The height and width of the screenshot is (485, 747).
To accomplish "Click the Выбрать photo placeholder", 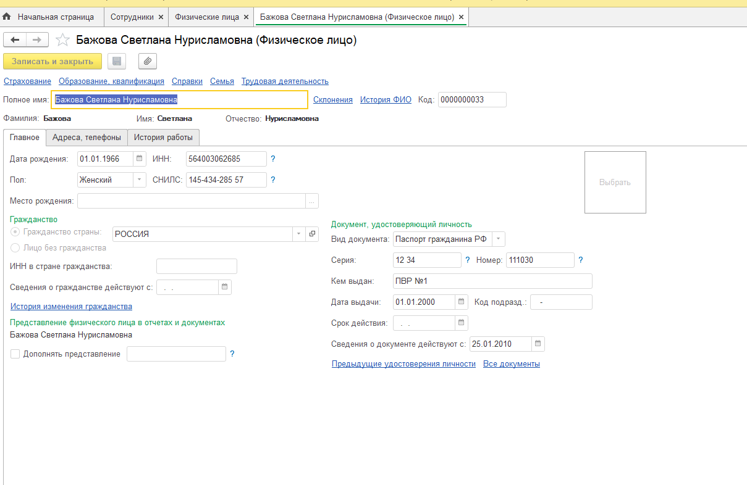I will [615, 183].
